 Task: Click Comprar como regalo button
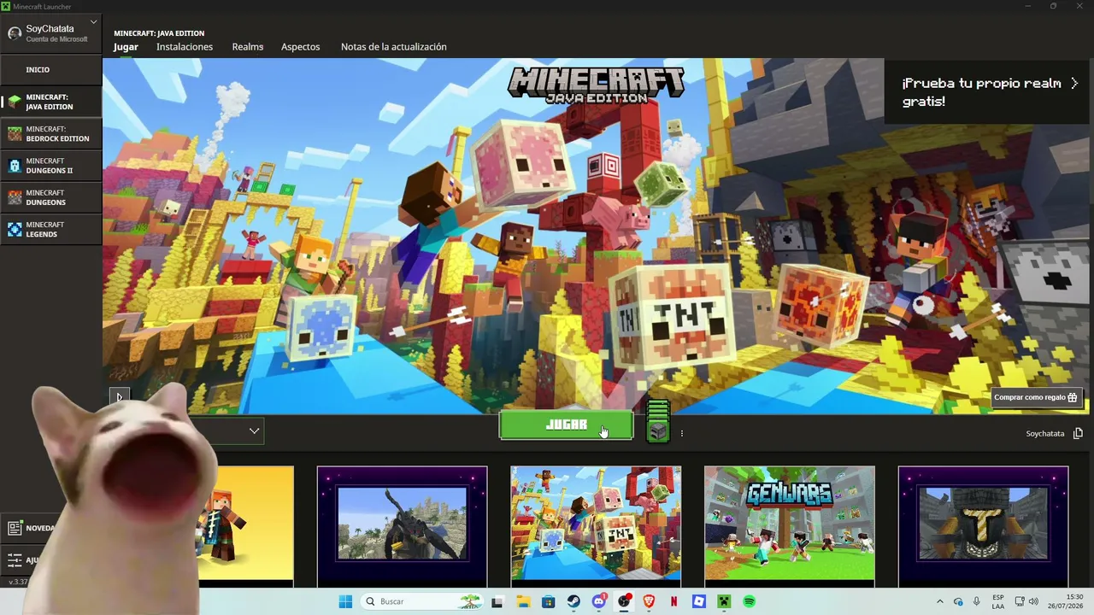pos(1035,397)
